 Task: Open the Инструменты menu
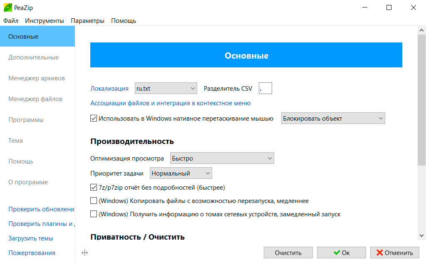click(45, 21)
